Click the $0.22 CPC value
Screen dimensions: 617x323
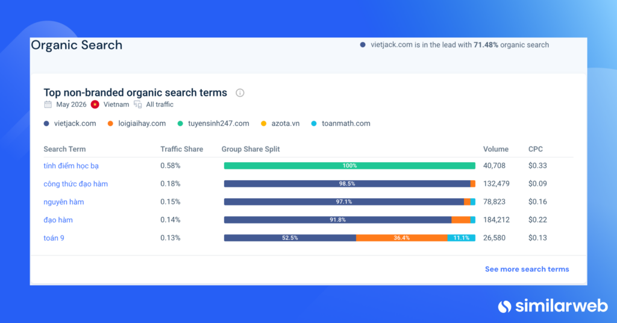(537, 221)
